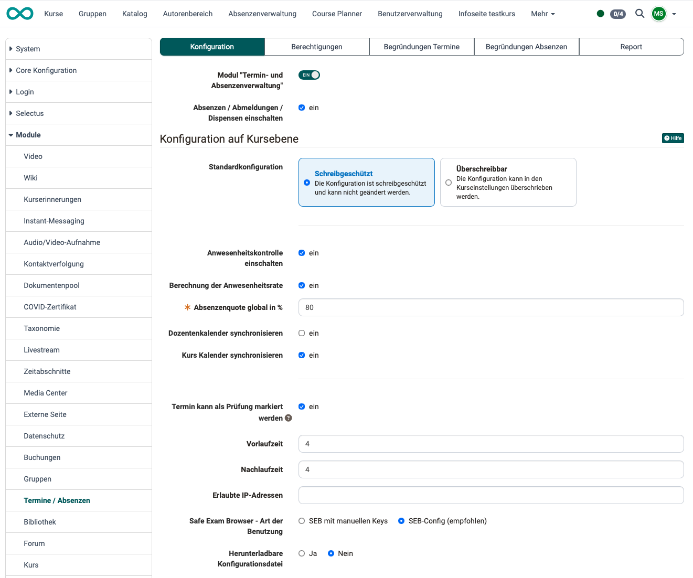Uncheck Termin kann als Prüfung markiert werden

(x=302, y=406)
